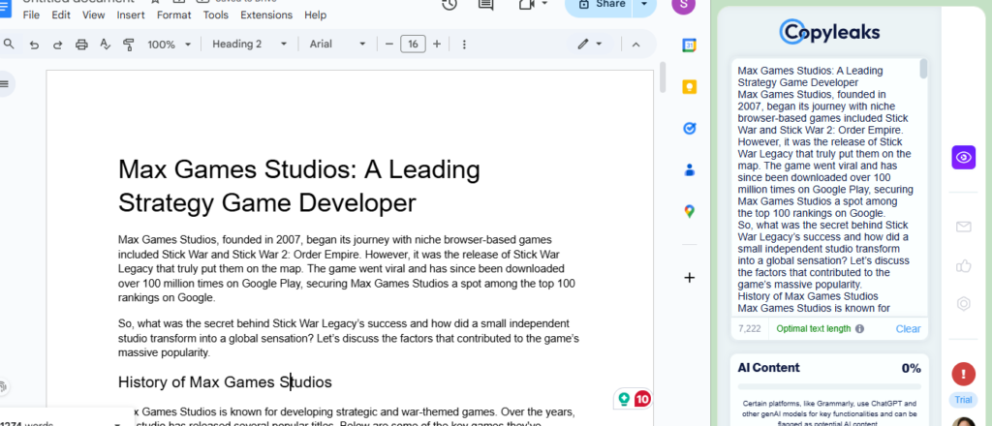Open the Extensions menu
The image size is (992, 426).
[266, 15]
